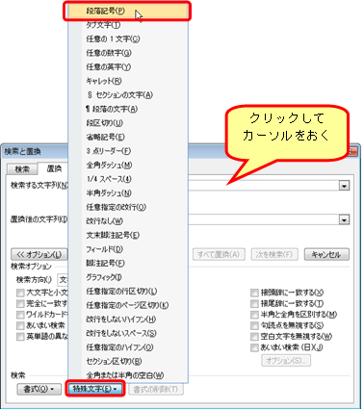Viewport: 364px width, 409px height.
Task: Select 改行をしないハイフン(H) entry
Action: 127,320
